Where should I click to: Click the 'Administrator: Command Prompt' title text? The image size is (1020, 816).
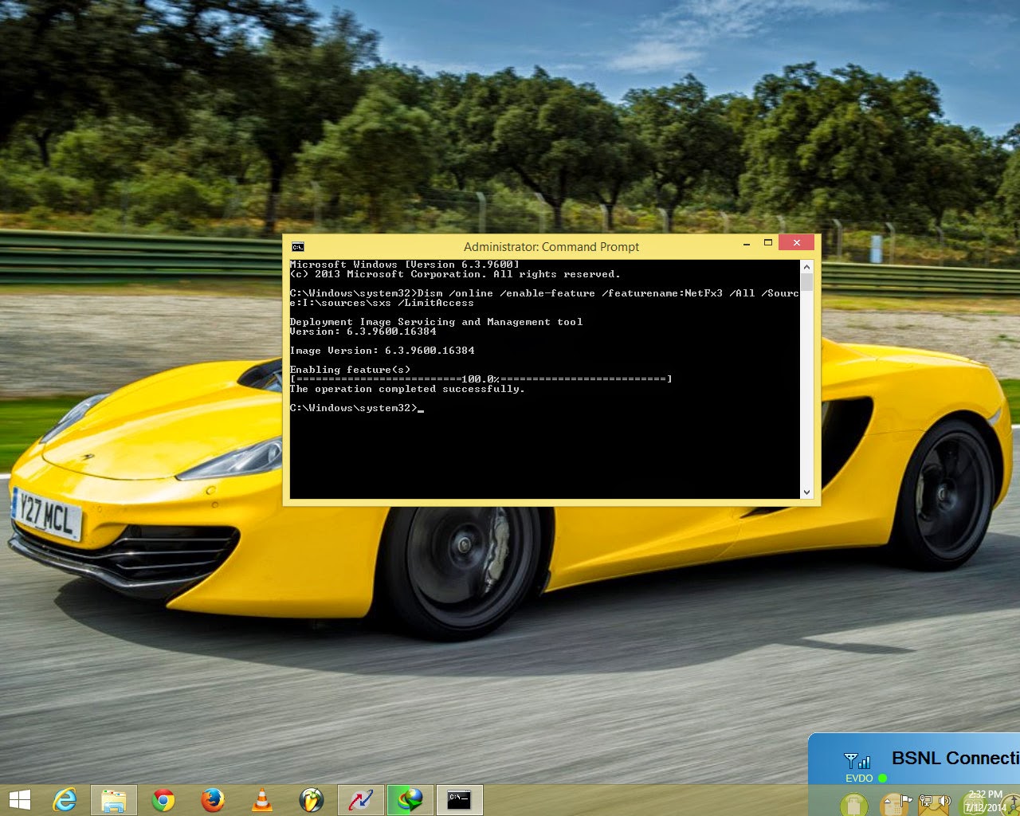551,247
